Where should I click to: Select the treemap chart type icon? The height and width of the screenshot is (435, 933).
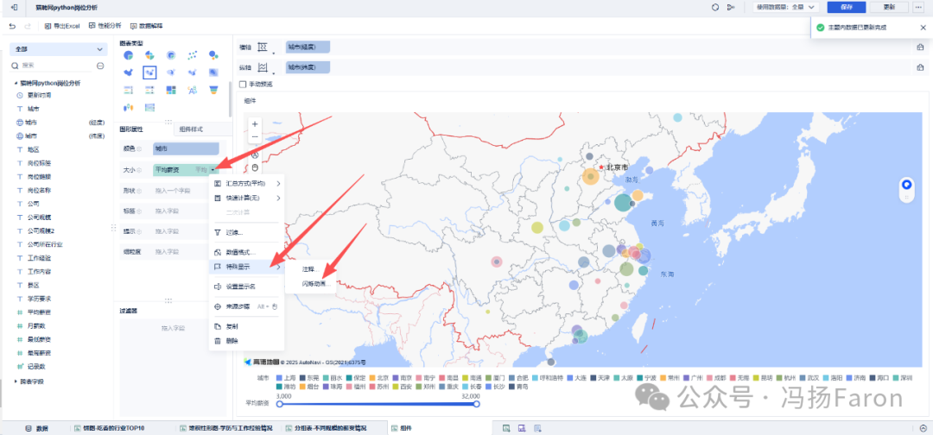pyautogui.click(x=171, y=90)
